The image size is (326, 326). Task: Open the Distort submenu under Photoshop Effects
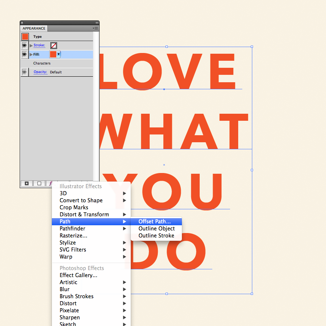pyautogui.click(x=91, y=303)
